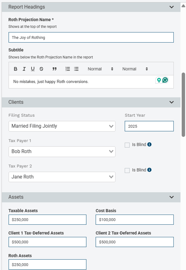The height and width of the screenshot is (270, 186).
Task: Edit the Roth Assets field
Action: click(47, 265)
